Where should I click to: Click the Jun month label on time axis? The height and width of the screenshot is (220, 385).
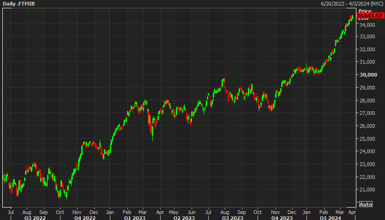(x=192, y=212)
